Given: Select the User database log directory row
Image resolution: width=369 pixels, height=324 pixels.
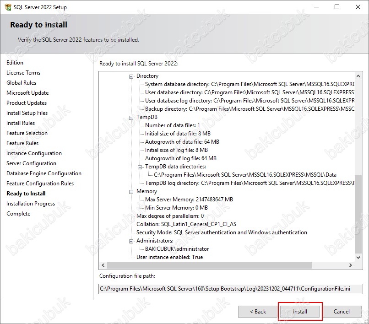Looking at the screenshot, I should click(x=250, y=101).
